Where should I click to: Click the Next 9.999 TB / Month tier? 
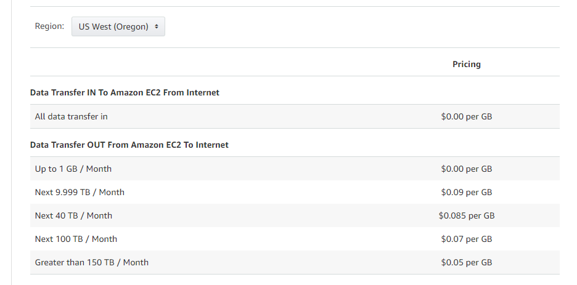[x=80, y=192]
